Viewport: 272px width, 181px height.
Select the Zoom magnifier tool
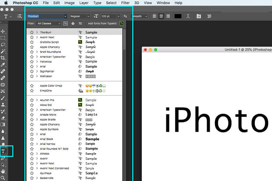3,178
